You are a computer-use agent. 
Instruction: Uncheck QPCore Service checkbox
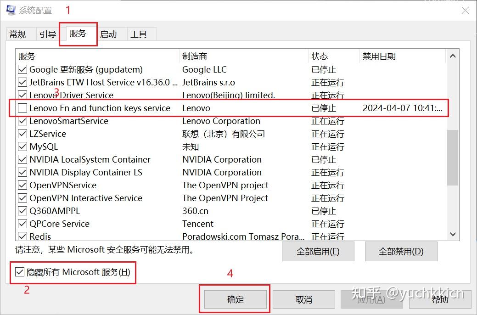pyautogui.click(x=22, y=224)
